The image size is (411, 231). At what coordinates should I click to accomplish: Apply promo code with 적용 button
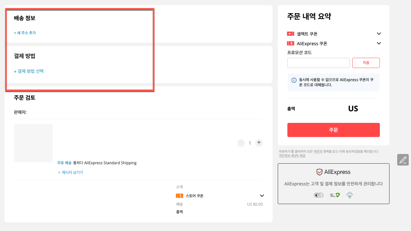[366, 63]
